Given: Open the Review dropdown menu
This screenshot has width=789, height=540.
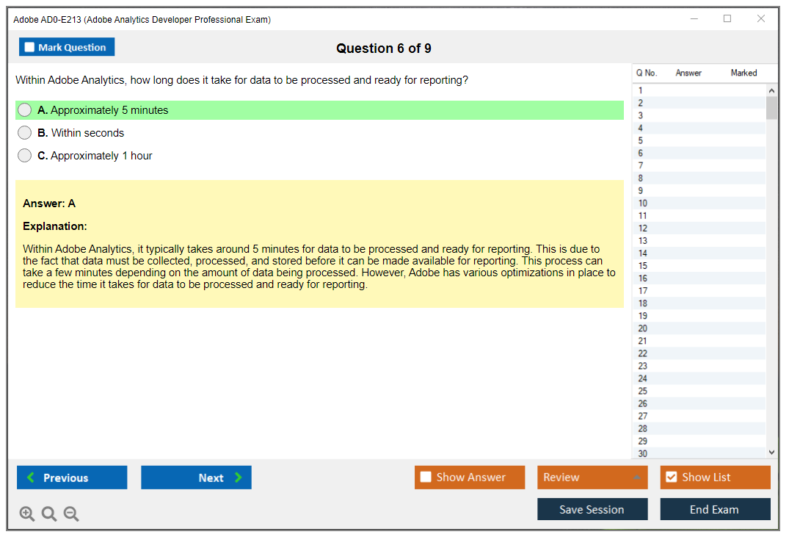Looking at the screenshot, I should (x=592, y=478).
